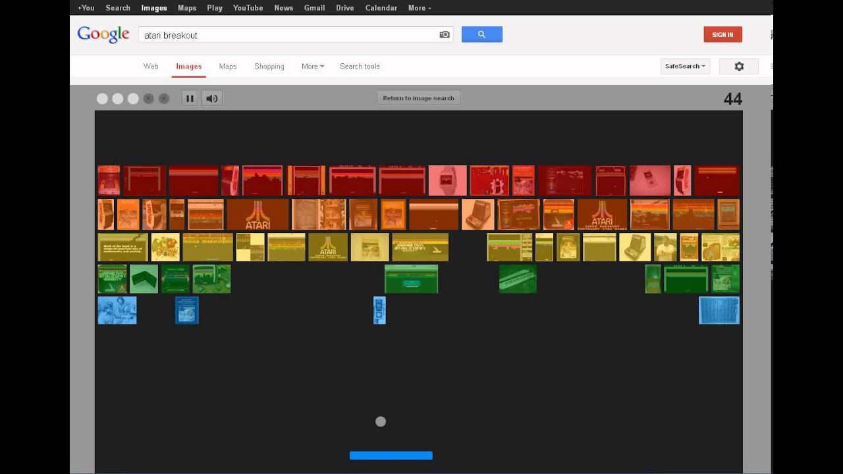Click the last gray lost-life circle with x
The width and height of the screenshot is (843, 474).
[164, 99]
